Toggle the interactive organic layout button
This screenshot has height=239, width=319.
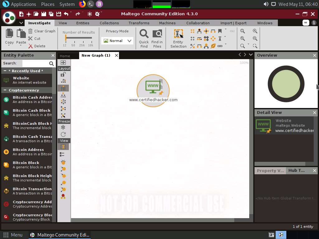point(63,115)
